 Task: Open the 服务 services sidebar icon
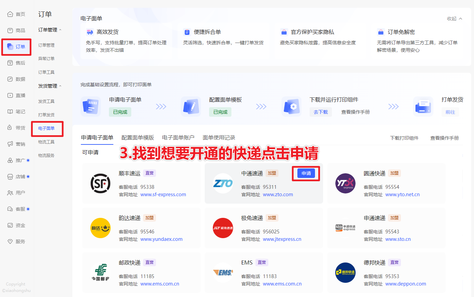coord(10,242)
